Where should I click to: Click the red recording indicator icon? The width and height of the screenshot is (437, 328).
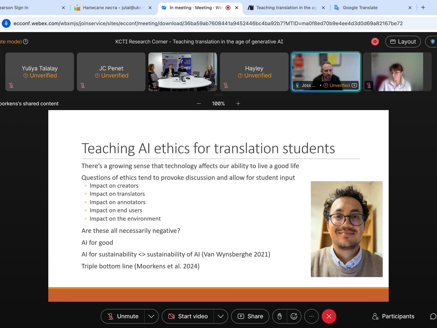coord(375,42)
